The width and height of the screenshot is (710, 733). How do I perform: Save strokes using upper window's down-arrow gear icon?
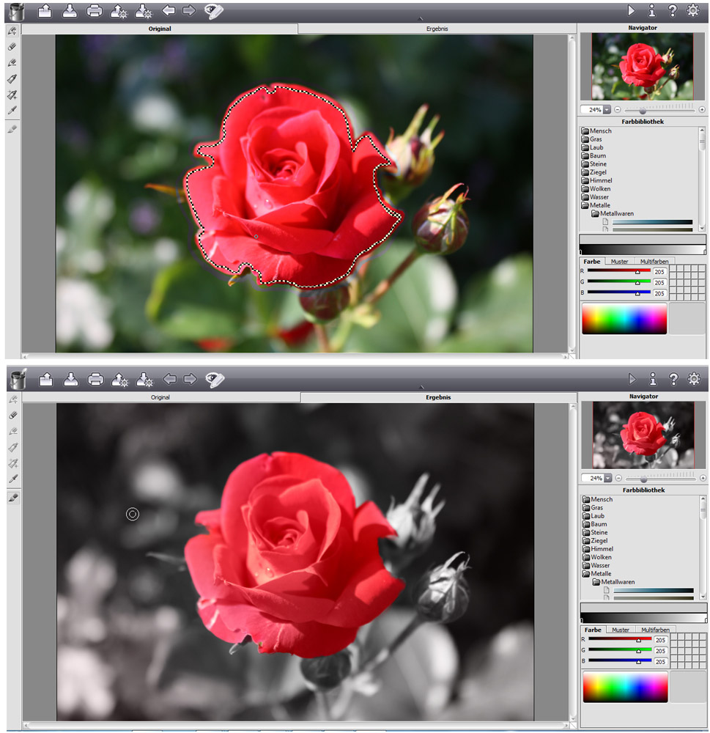pyautogui.click(x=144, y=11)
